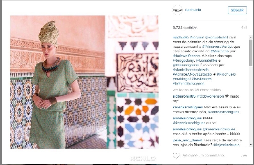Image resolution: width=254 pixels, height=165 pixels.
Task: Open the riachuelo username link in the header
Action: click(x=193, y=10)
